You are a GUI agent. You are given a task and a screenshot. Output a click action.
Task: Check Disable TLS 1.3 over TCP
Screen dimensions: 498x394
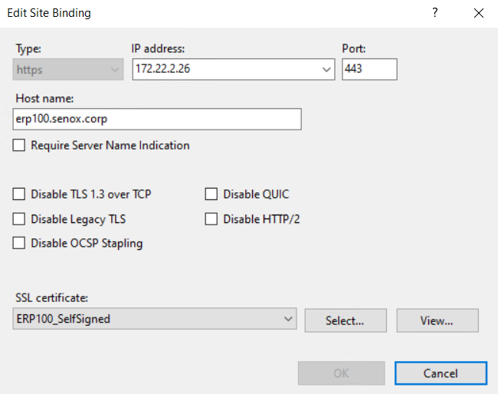point(19,194)
